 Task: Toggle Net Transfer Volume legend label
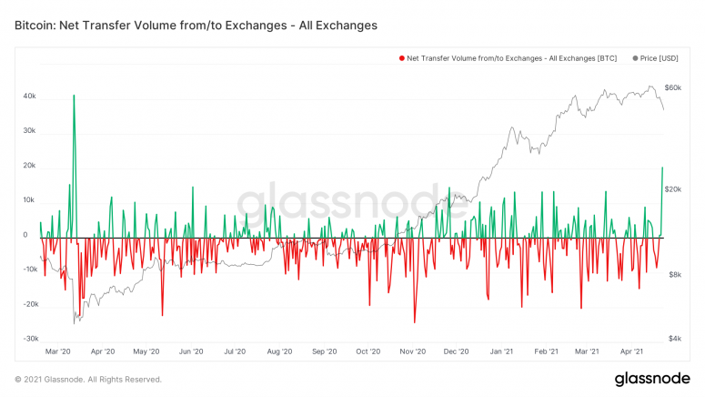[512, 58]
